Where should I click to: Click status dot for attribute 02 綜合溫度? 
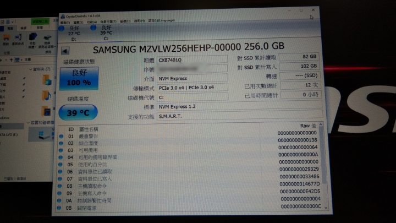61,143
